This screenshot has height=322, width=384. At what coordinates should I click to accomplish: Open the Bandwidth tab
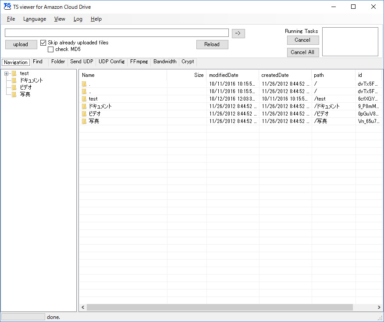(165, 62)
